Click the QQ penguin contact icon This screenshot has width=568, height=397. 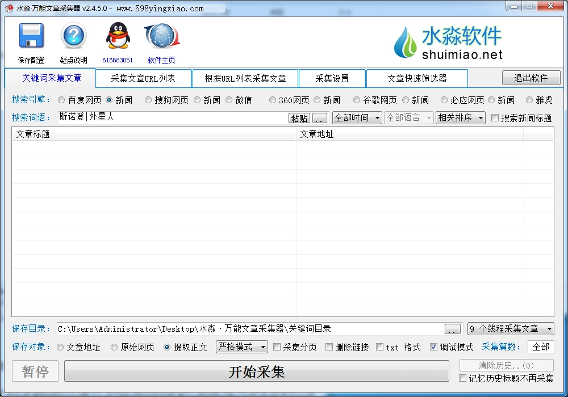pyautogui.click(x=118, y=36)
